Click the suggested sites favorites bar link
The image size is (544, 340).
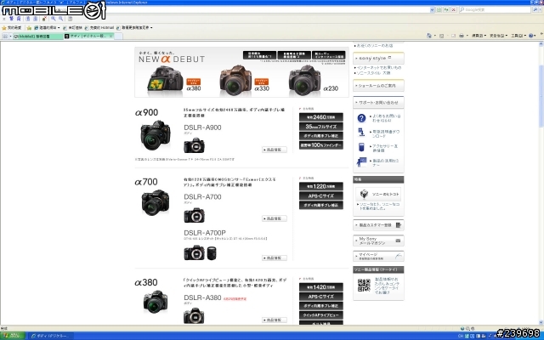47,27
